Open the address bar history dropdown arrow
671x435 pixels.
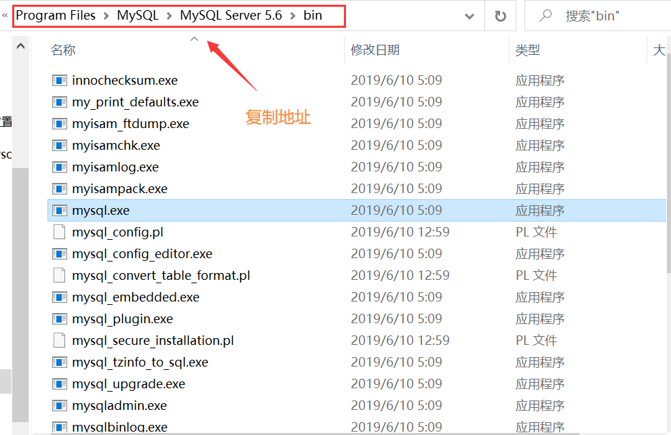(469, 15)
